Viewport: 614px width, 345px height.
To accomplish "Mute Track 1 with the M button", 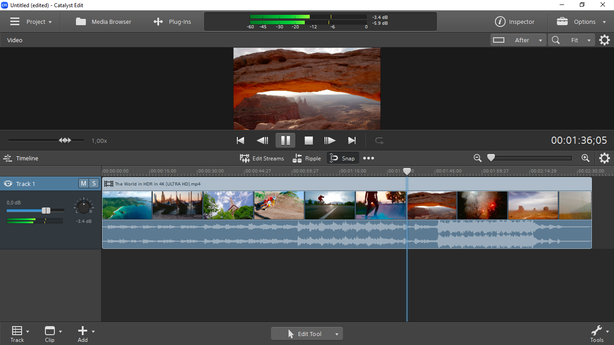I will tap(84, 183).
